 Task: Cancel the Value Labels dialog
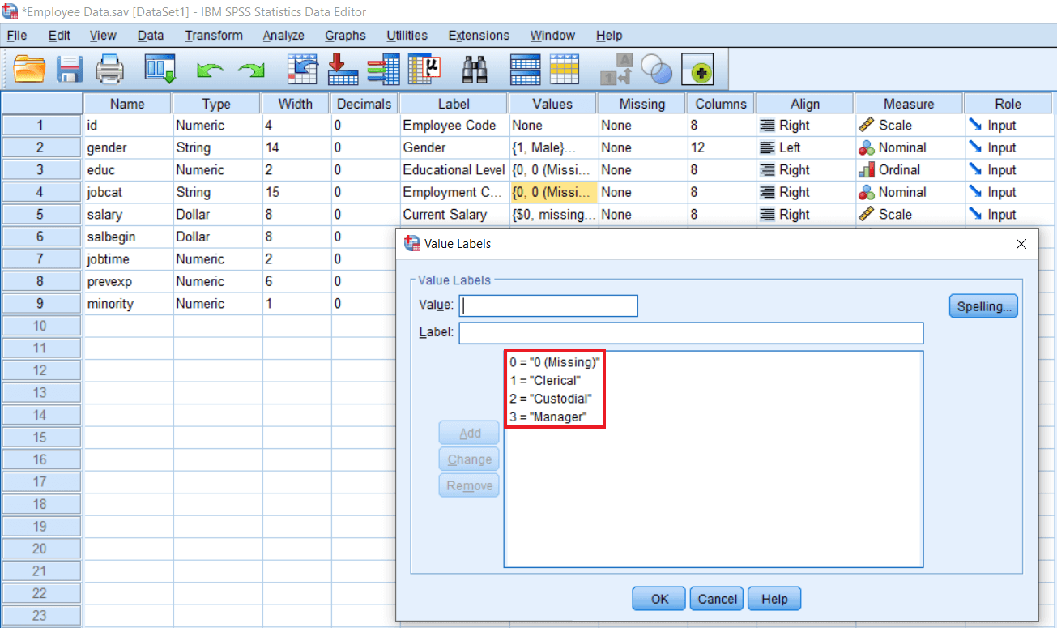pos(716,598)
